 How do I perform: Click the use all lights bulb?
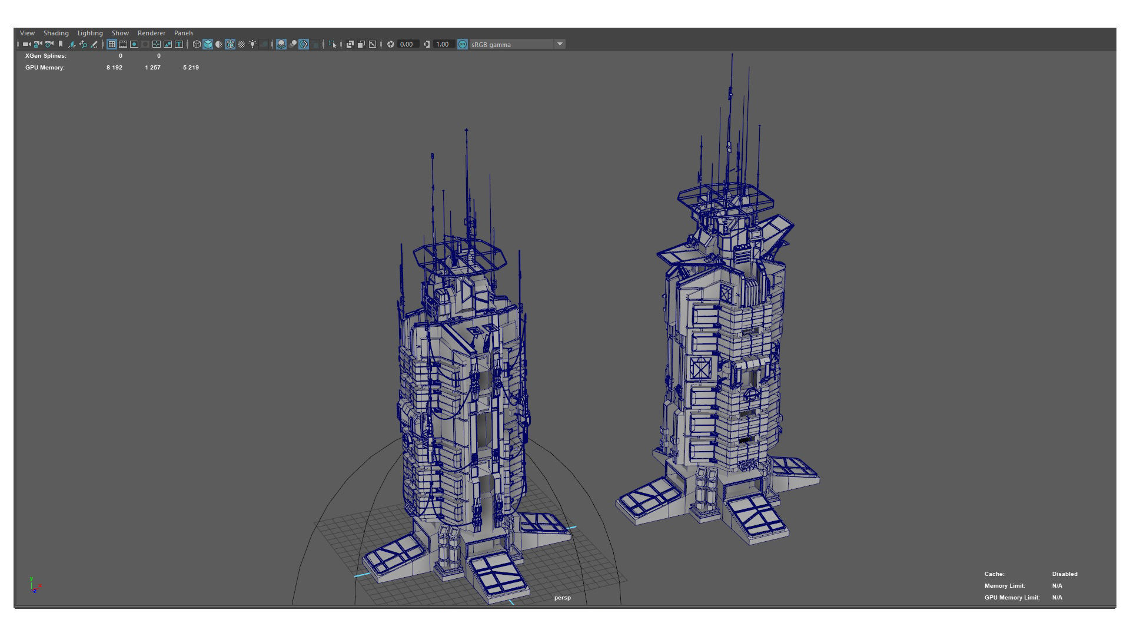click(x=252, y=44)
